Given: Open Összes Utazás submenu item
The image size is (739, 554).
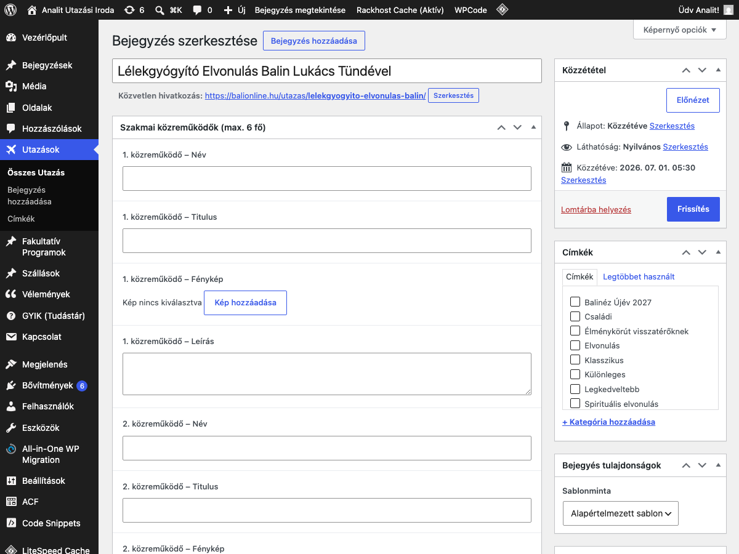Looking at the screenshot, I should [x=36, y=173].
